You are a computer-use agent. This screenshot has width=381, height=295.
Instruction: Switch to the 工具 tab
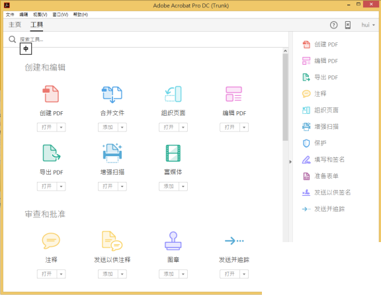(36, 24)
